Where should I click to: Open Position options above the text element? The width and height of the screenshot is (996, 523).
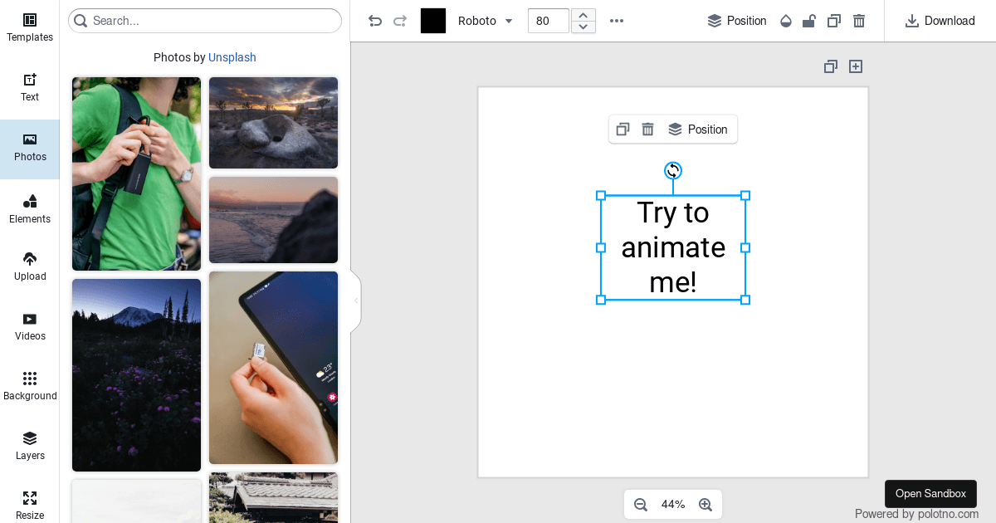click(698, 129)
